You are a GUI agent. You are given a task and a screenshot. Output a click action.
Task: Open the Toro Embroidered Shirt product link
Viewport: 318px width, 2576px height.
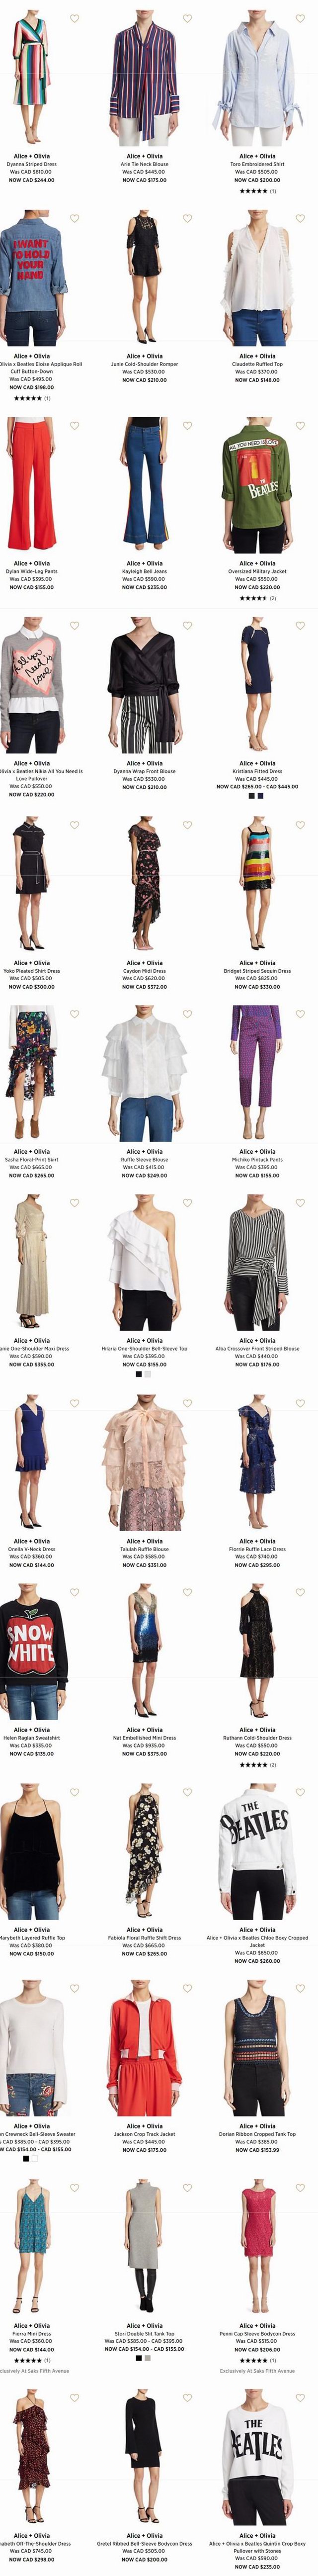(x=257, y=164)
